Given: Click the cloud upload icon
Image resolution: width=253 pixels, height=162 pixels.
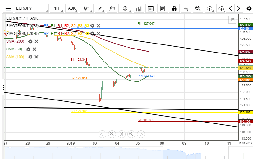Looking at the screenshot, I should pyautogui.click(x=210, y=8).
